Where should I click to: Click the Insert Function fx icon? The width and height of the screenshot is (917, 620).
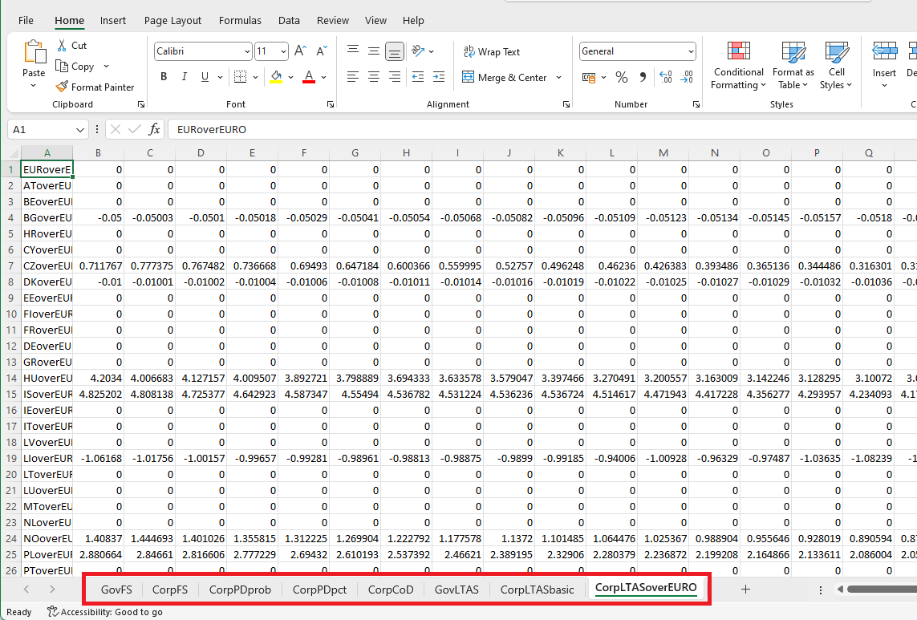point(154,129)
